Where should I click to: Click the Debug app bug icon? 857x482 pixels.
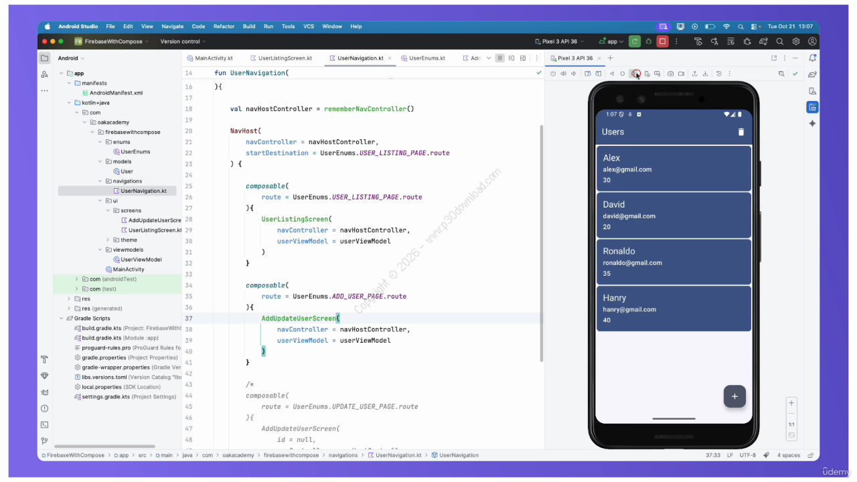click(648, 42)
